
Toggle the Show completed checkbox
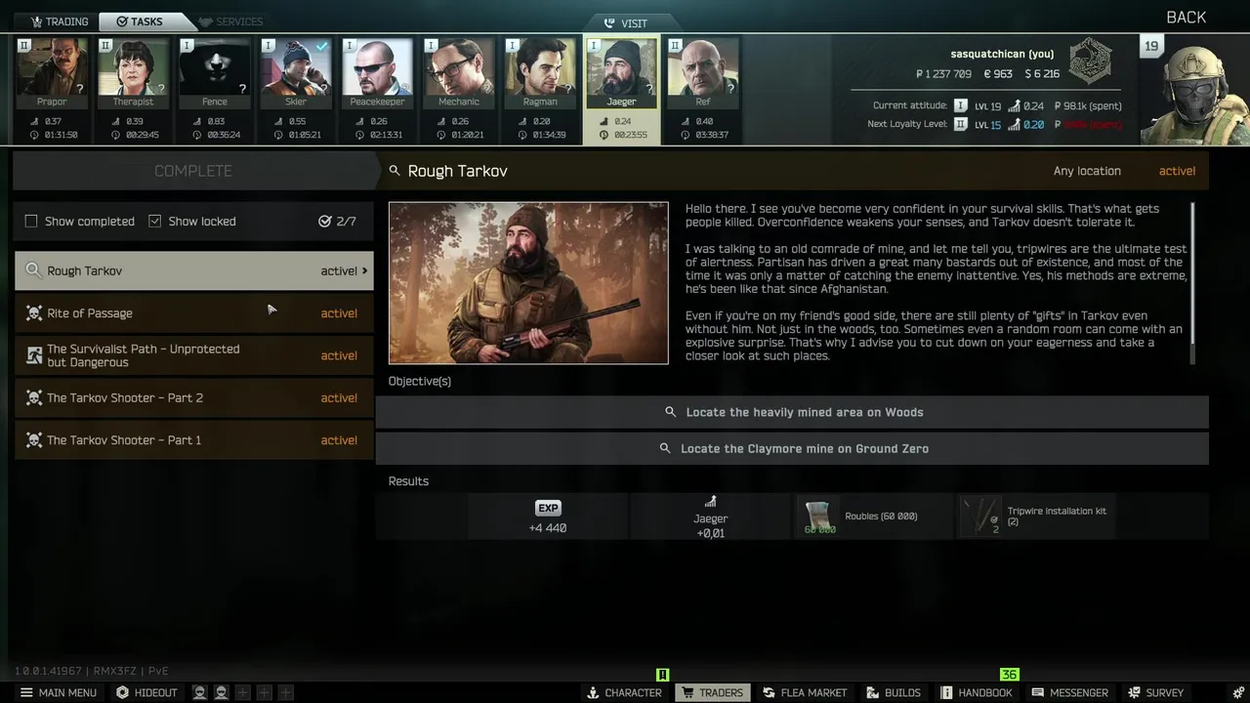(x=31, y=222)
